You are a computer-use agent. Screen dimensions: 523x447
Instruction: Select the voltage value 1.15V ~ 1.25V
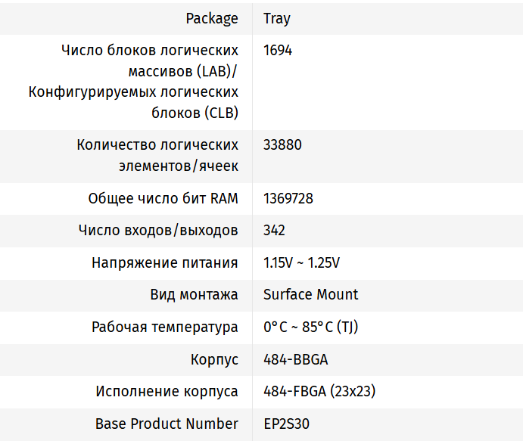click(x=301, y=263)
